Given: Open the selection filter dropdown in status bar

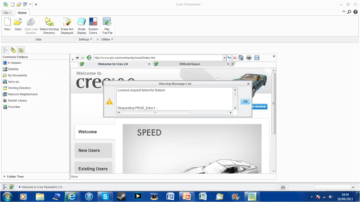Looking at the screenshot, I should pyautogui.click(x=353, y=187).
